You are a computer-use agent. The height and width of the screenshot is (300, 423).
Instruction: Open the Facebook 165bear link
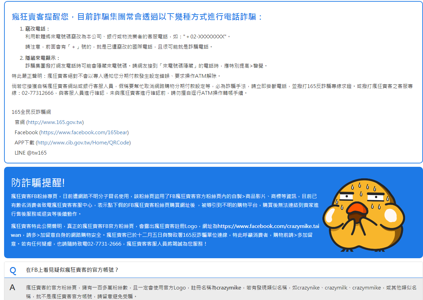point(84,132)
